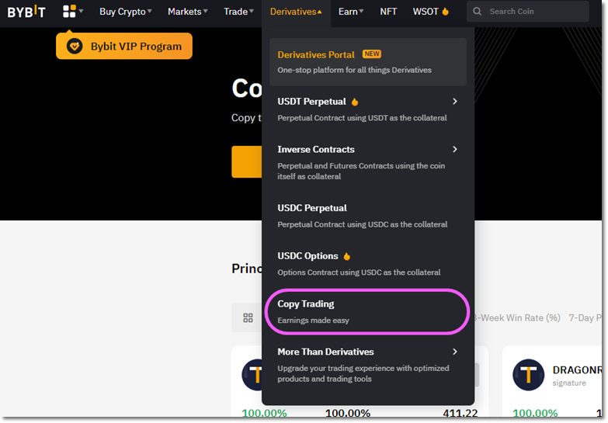Image resolution: width=608 pixels, height=423 pixels.
Task: Open the WSOT page
Action: coord(426,12)
